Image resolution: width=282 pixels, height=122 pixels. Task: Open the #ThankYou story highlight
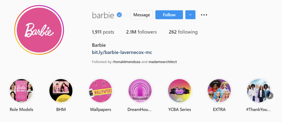click(x=259, y=91)
